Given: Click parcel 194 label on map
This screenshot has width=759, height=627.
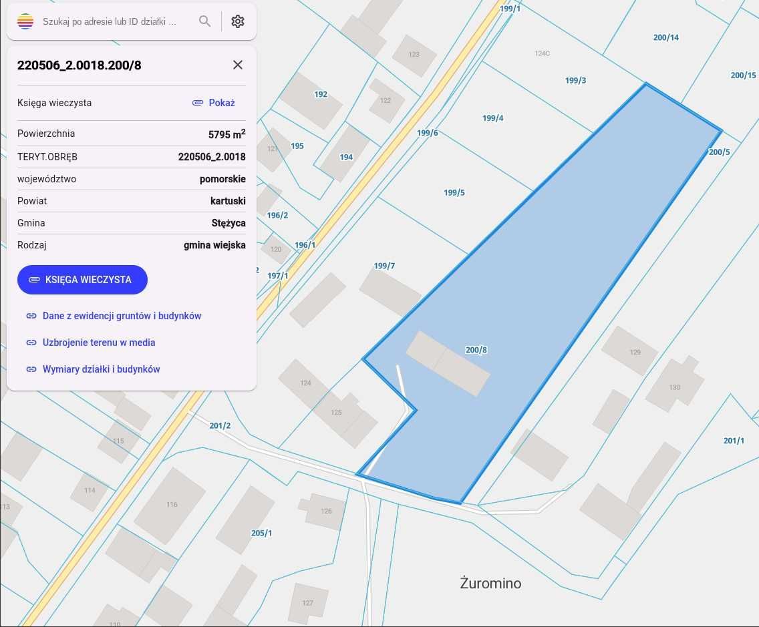Looking at the screenshot, I should click(346, 157).
